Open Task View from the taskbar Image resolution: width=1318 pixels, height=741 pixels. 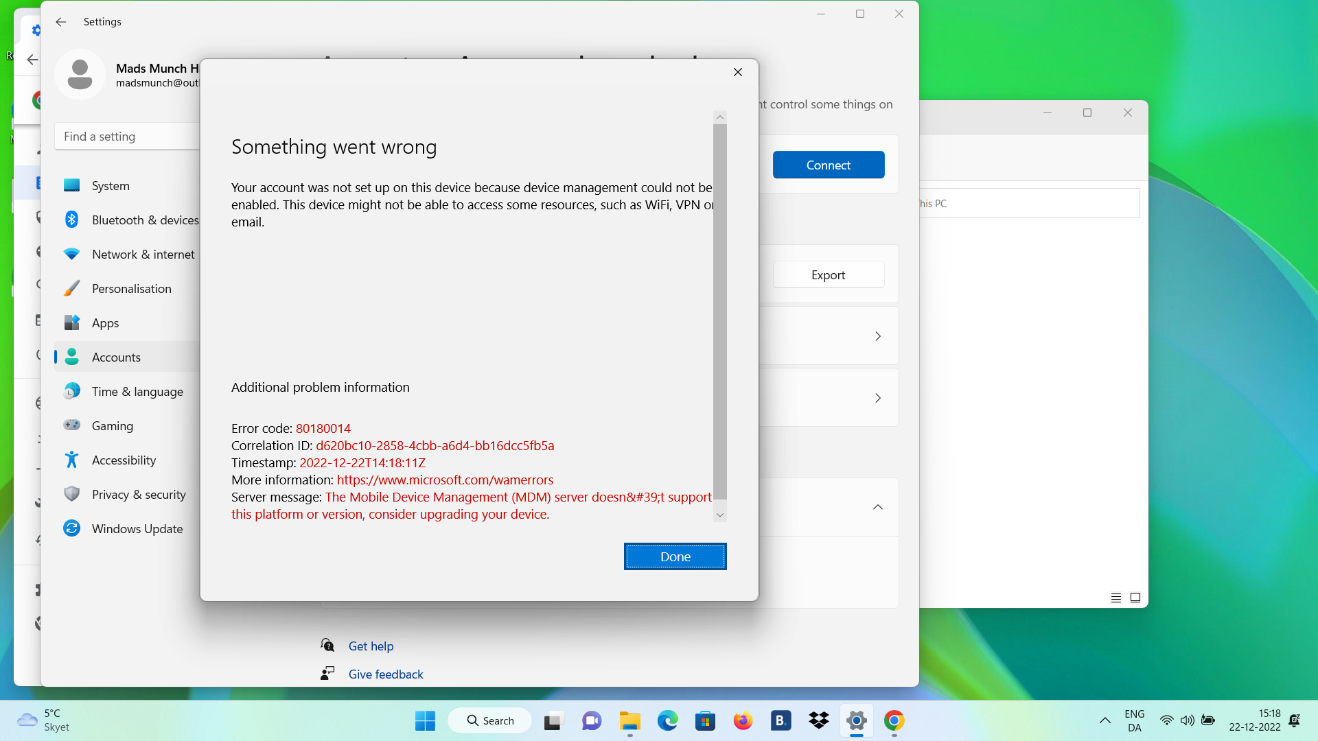553,720
